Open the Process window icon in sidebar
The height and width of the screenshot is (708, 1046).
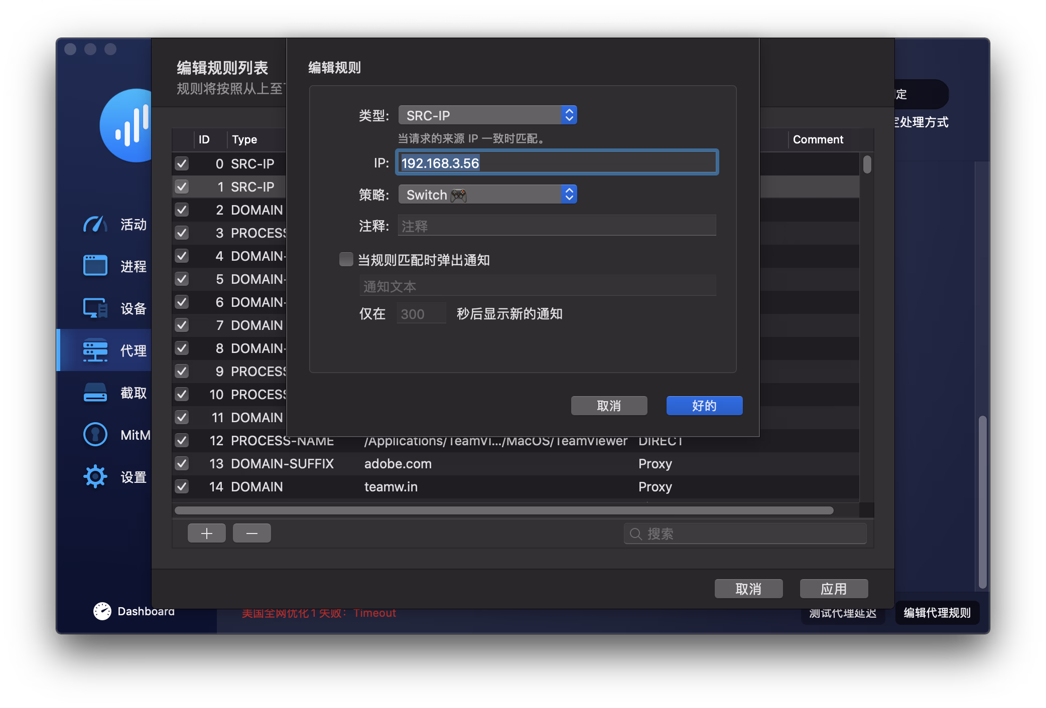pos(95,266)
